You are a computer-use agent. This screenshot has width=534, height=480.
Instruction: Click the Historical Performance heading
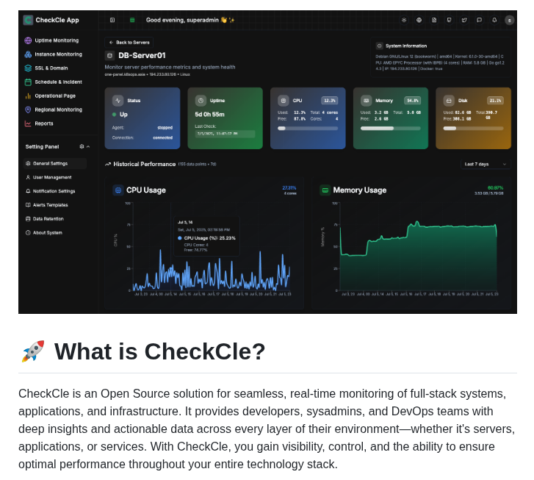coord(145,165)
